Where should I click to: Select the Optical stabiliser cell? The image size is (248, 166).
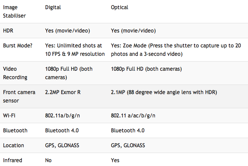click(x=119, y=8)
